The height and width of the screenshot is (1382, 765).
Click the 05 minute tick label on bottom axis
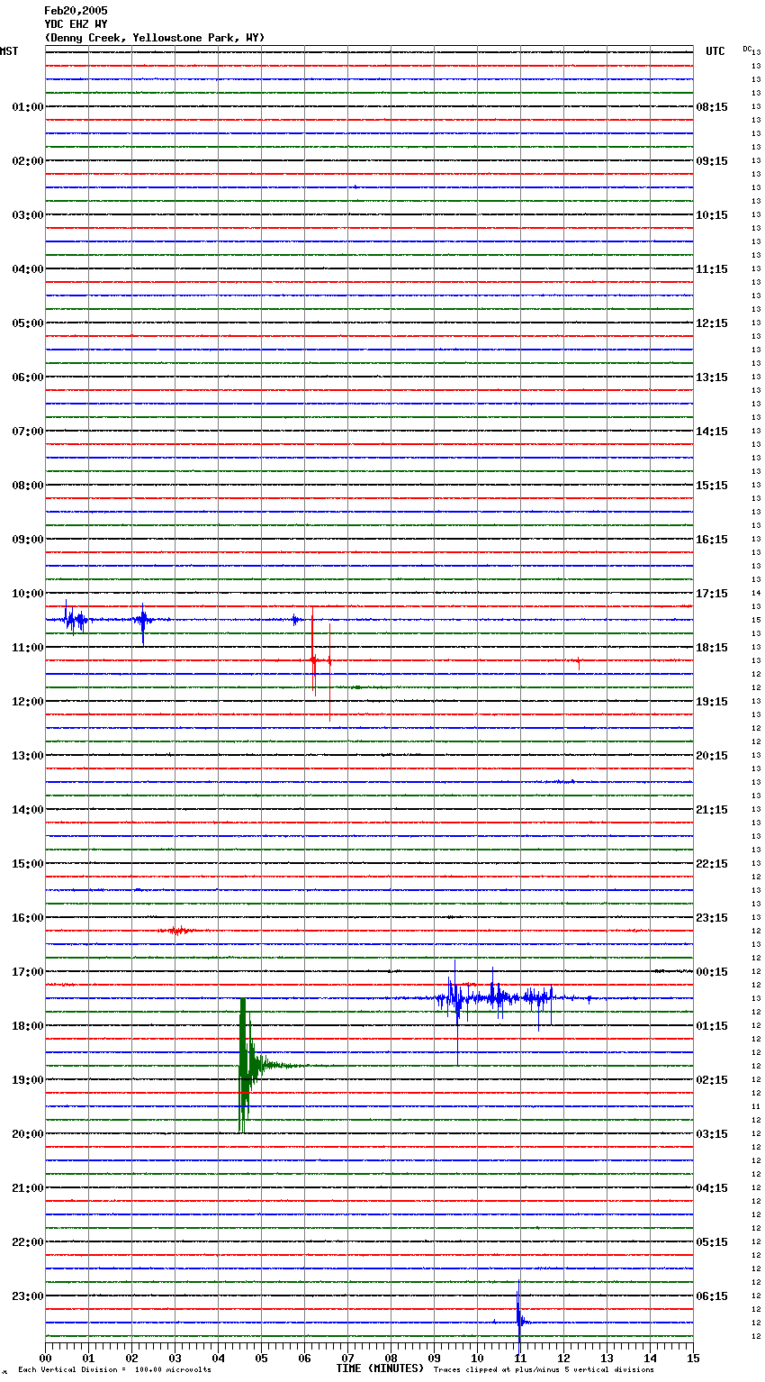pos(261,1358)
